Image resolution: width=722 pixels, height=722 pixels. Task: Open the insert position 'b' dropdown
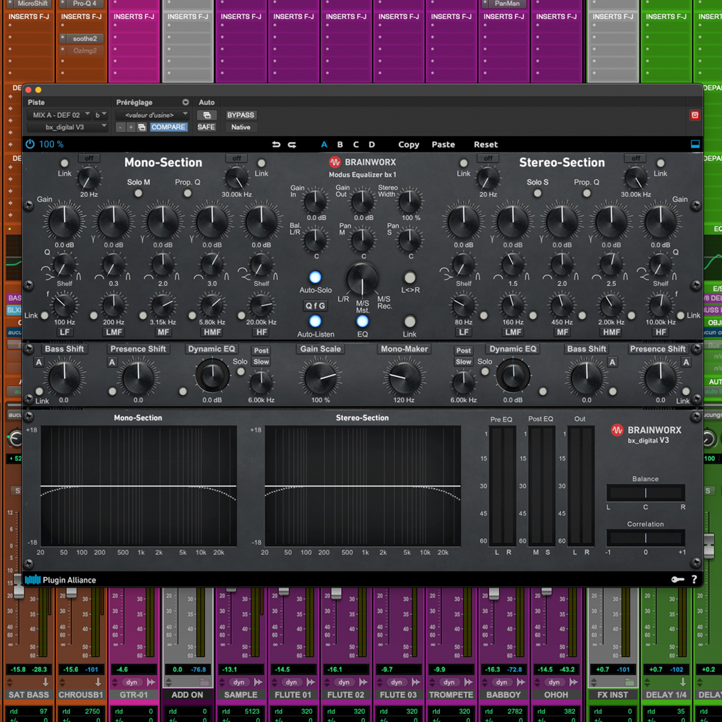coord(100,115)
